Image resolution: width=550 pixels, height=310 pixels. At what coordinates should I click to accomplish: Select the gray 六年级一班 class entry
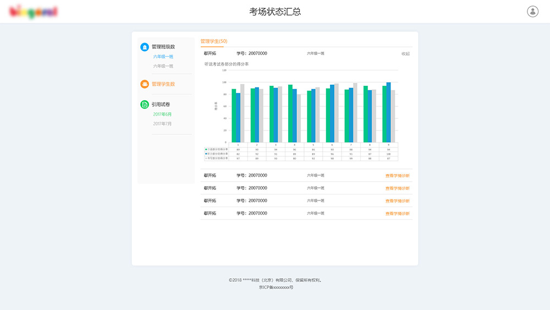click(163, 66)
